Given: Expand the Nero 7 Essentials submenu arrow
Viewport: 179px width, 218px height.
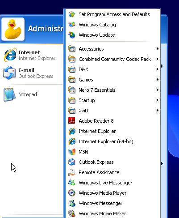Looking at the screenshot, I should (x=158, y=90).
